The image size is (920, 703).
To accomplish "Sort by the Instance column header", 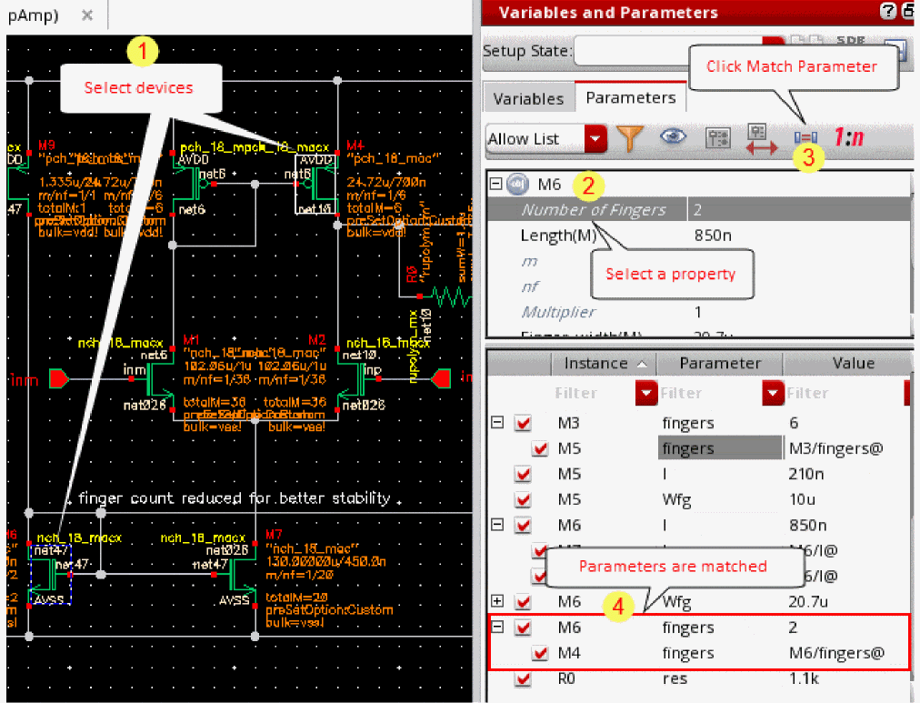I will tap(602, 363).
